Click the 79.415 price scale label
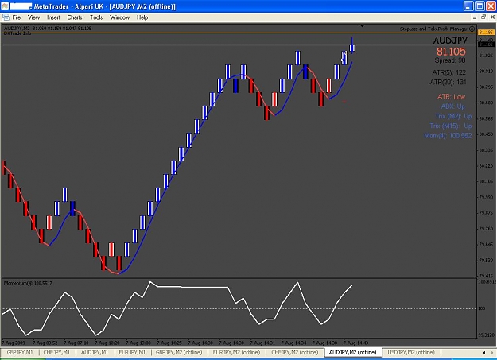The height and width of the screenshot is (360, 497). (486, 276)
